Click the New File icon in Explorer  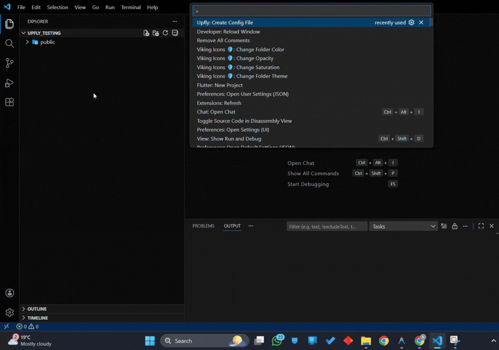click(146, 32)
